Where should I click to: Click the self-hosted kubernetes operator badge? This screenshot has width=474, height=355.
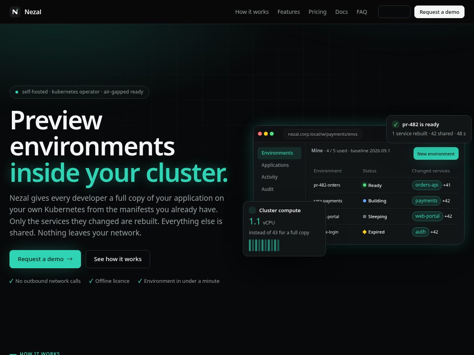[x=79, y=92]
